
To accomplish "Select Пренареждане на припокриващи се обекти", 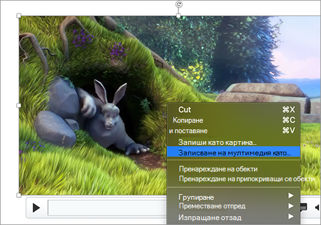I will [x=233, y=179].
